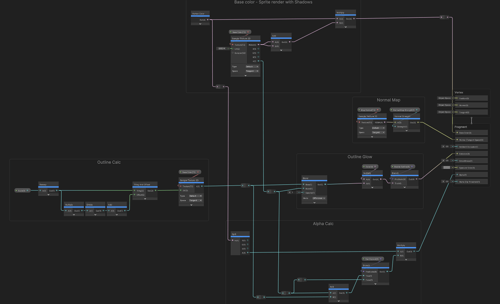Open the UV0 channel dropdown
500x304 pixels.
coord(221,48)
